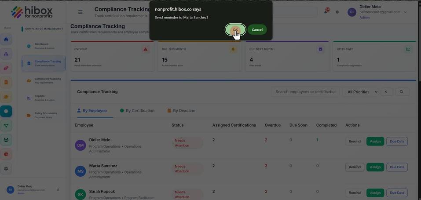Screen dimensions: 421x200
Task: Click the Due This Month bell icon
Action: 233,49
